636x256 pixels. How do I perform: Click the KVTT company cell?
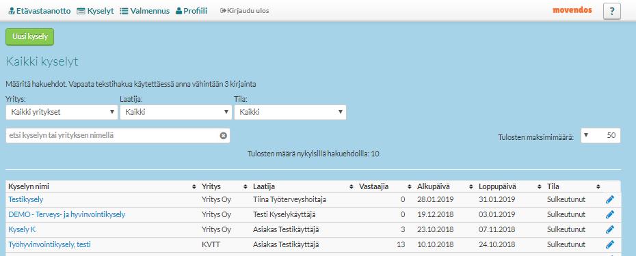(x=210, y=244)
